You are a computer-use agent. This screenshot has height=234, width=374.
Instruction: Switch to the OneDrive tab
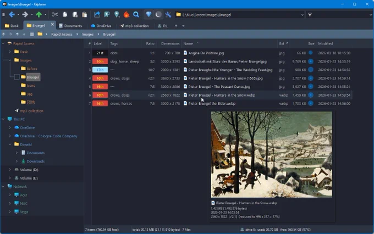point(101,26)
